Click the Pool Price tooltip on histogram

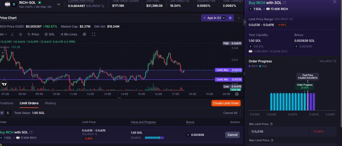coord(308,76)
